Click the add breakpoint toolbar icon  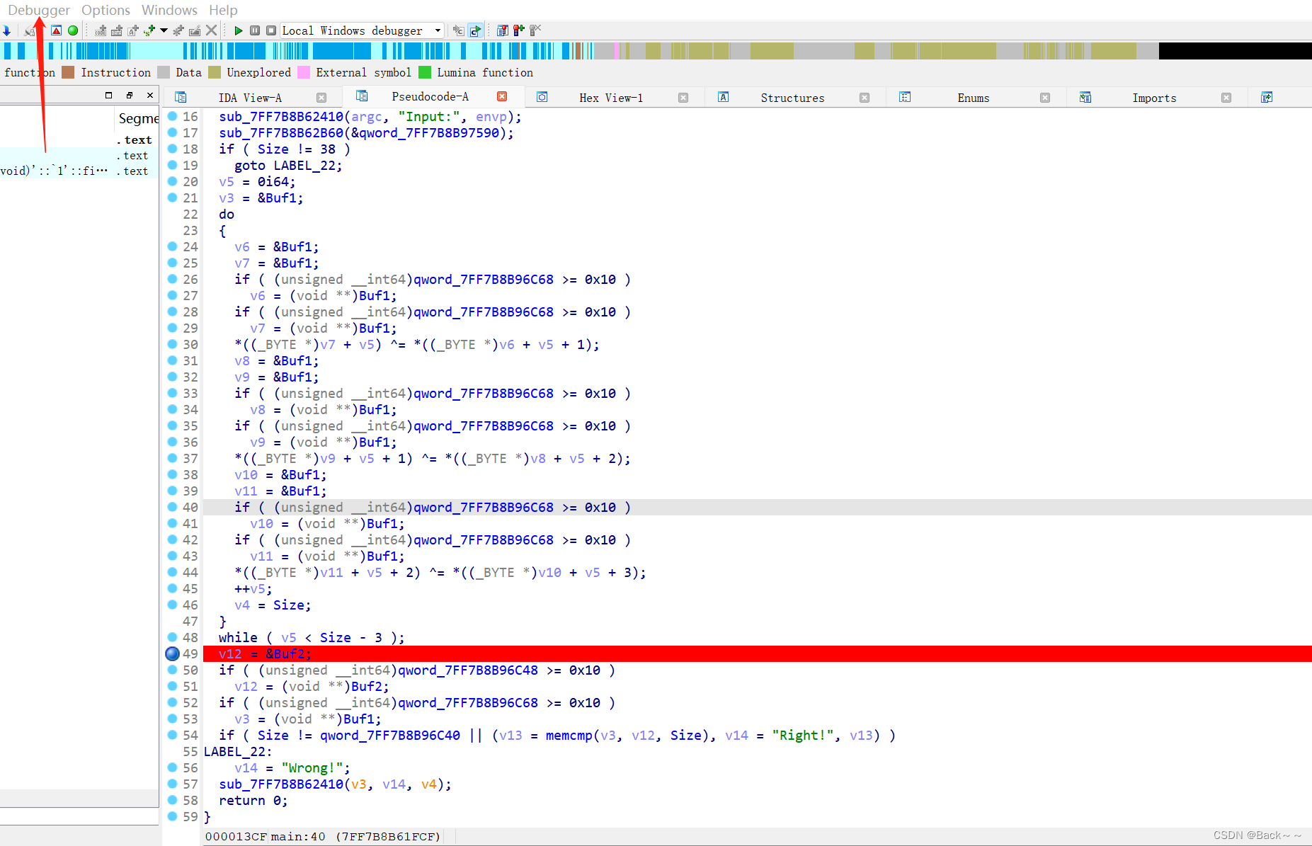[x=519, y=30]
